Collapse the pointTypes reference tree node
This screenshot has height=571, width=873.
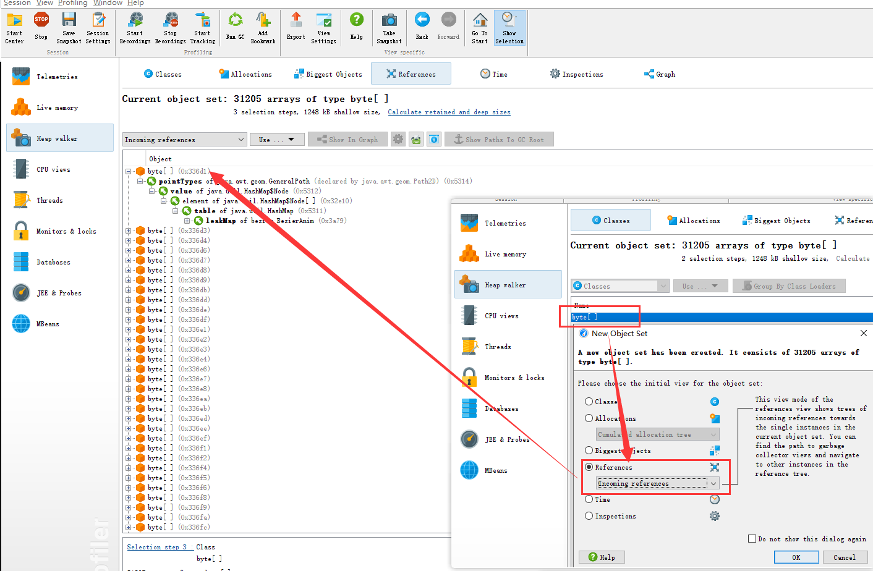coord(140,180)
